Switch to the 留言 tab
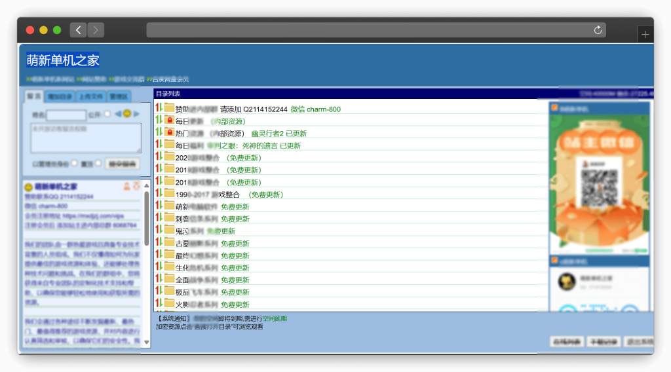Viewport: 671px width, 372px height. (x=34, y=96)
